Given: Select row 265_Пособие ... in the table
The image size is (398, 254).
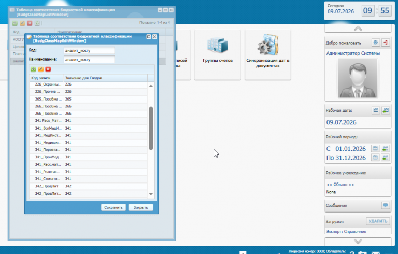Looking at the screenshot, I should point(88,99).
